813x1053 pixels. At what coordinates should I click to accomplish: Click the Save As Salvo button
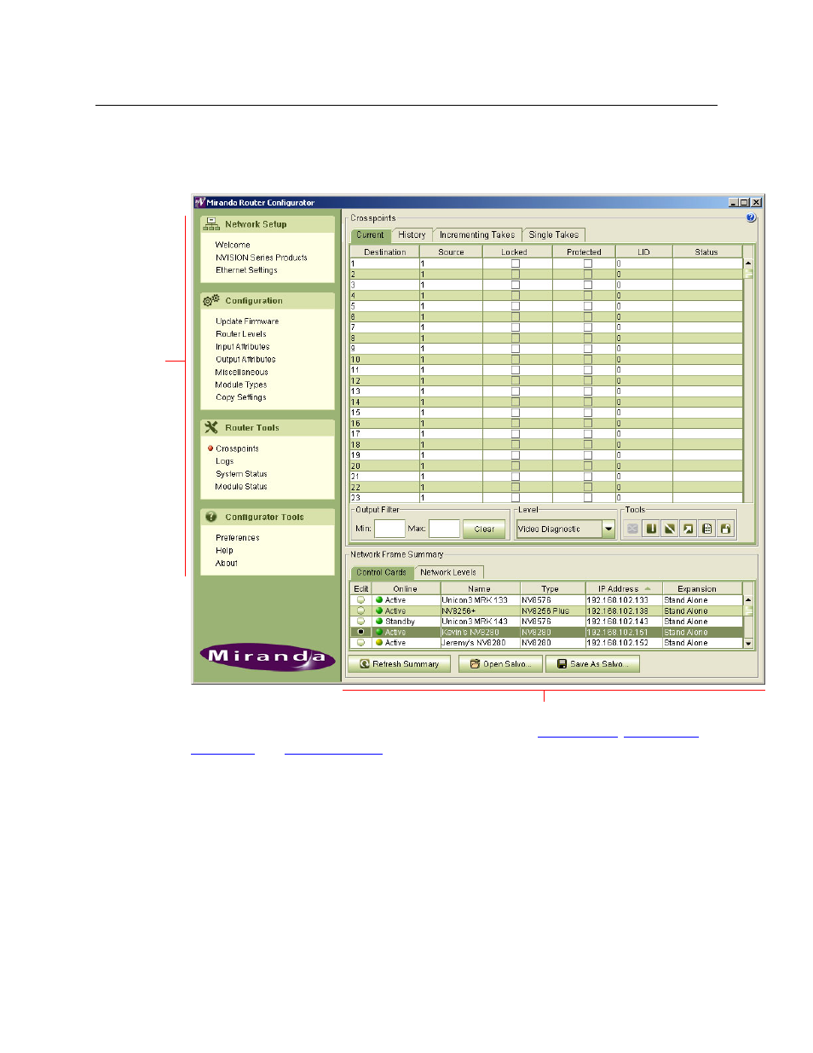tap(593, 664)
